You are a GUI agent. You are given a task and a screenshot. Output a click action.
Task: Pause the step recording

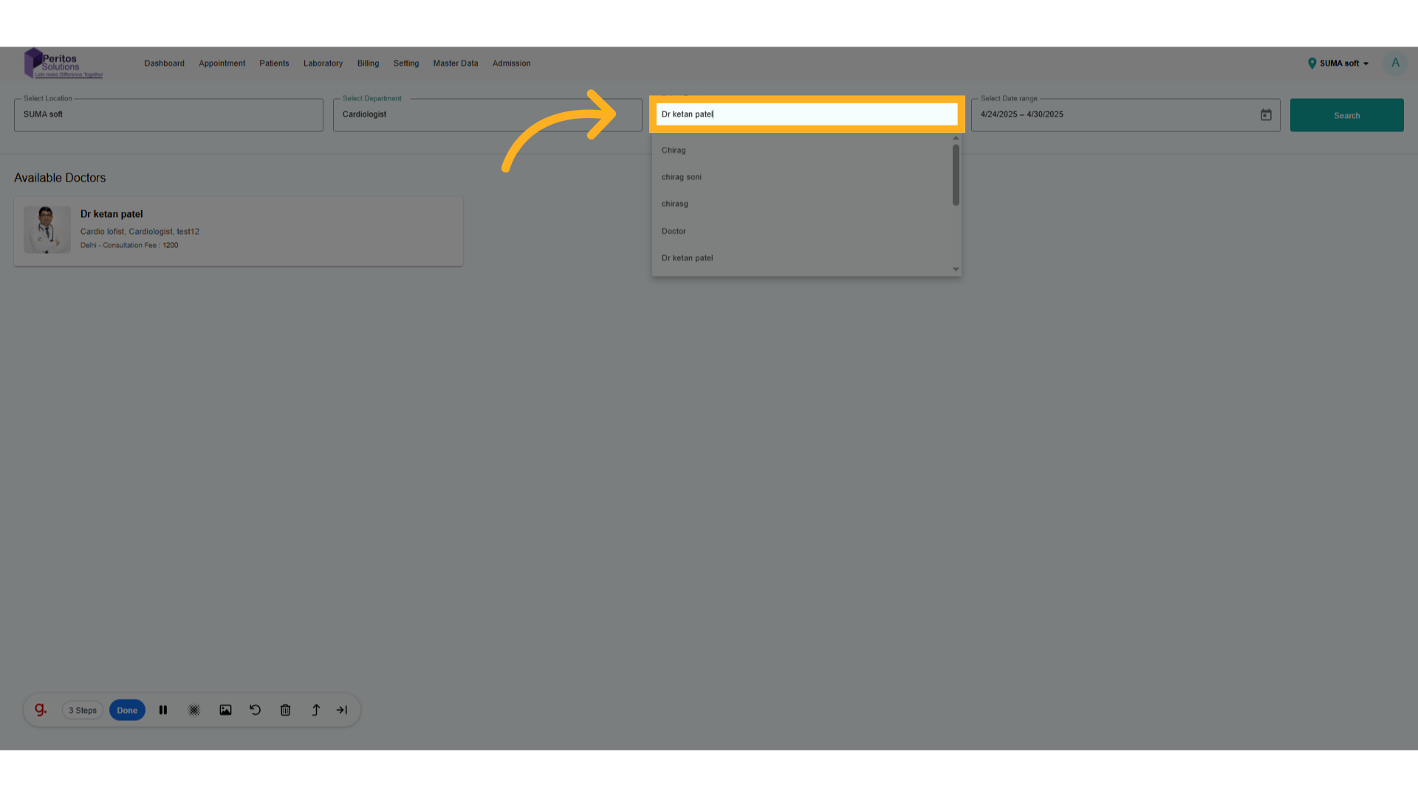pyautogui.click(x=163, y=710)
